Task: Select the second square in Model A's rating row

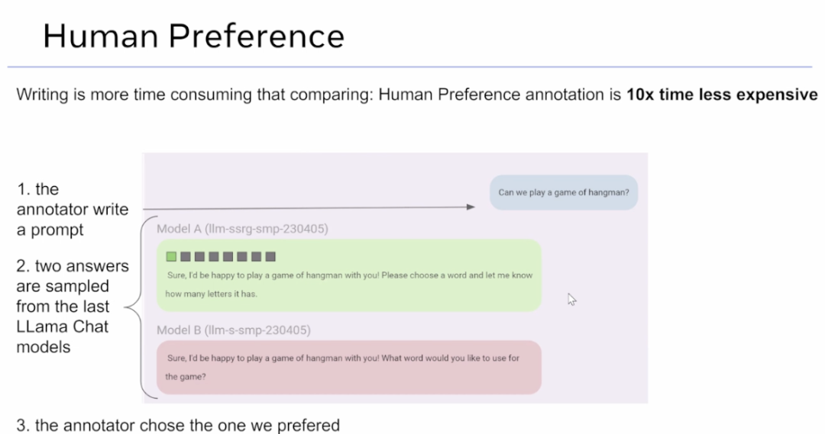Action: click(x=186, y=257)
